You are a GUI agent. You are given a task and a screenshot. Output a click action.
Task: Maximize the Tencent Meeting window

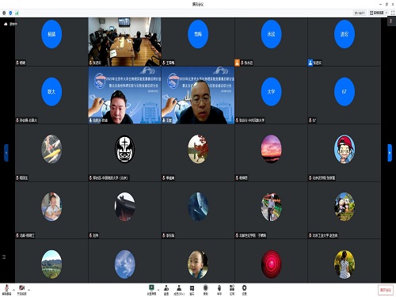[x=386, y=4]
